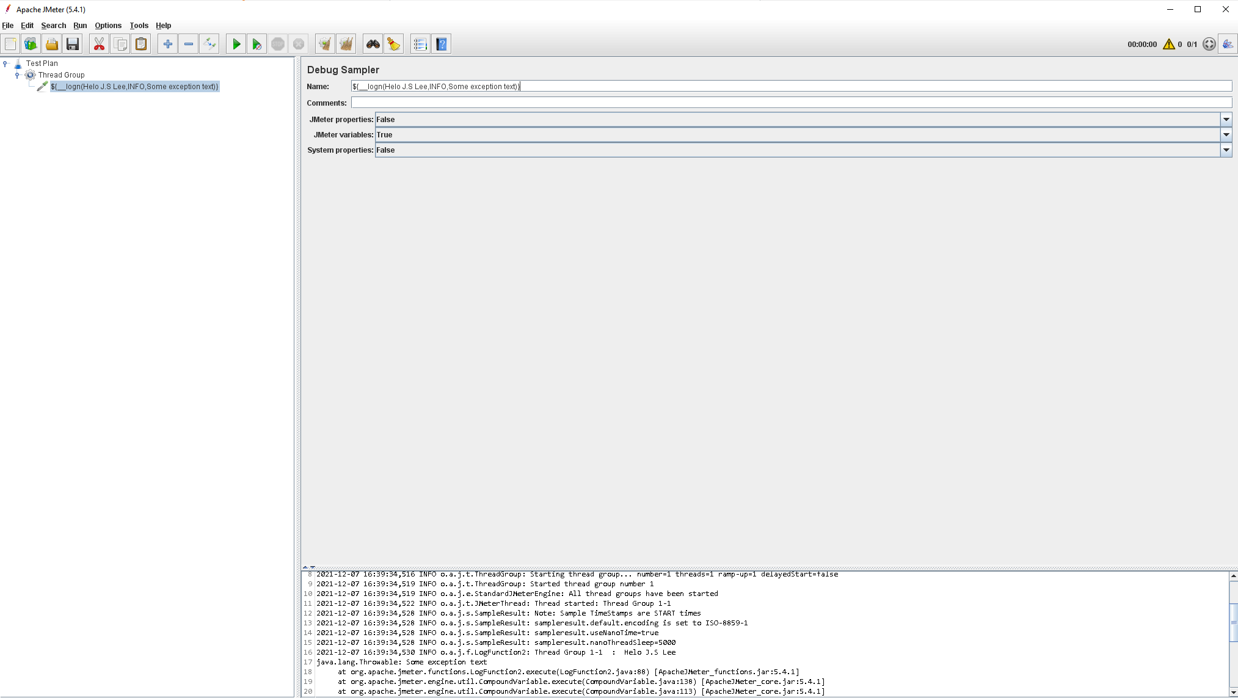Open the Options menu
Viewport: 1238px width, 698px height.
108,26
